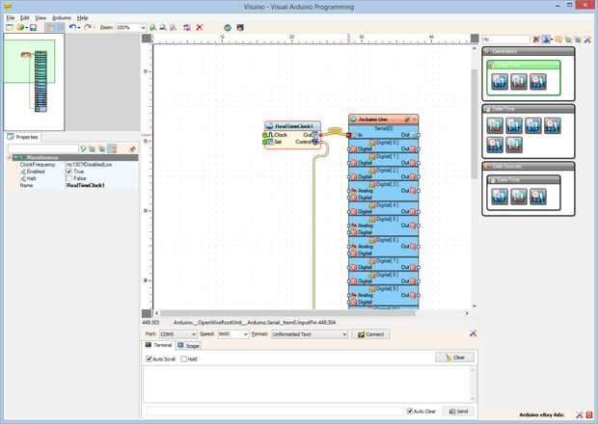Toggle Auto Clear checkbox
This screenshot has height=424, width=598.
pyautogui.click(x=410, y=411)
